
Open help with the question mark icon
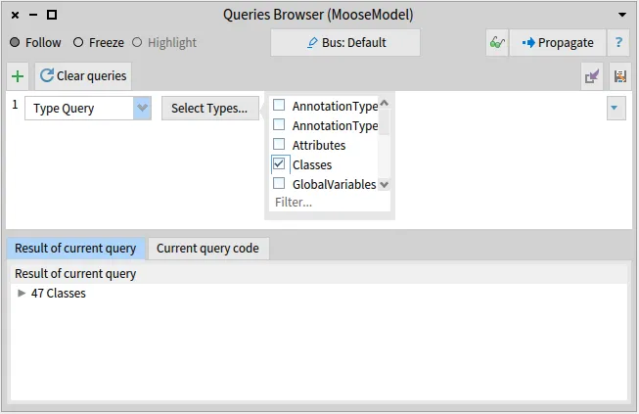coord(618,42)
